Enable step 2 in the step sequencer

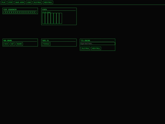(x=6, y=12)
